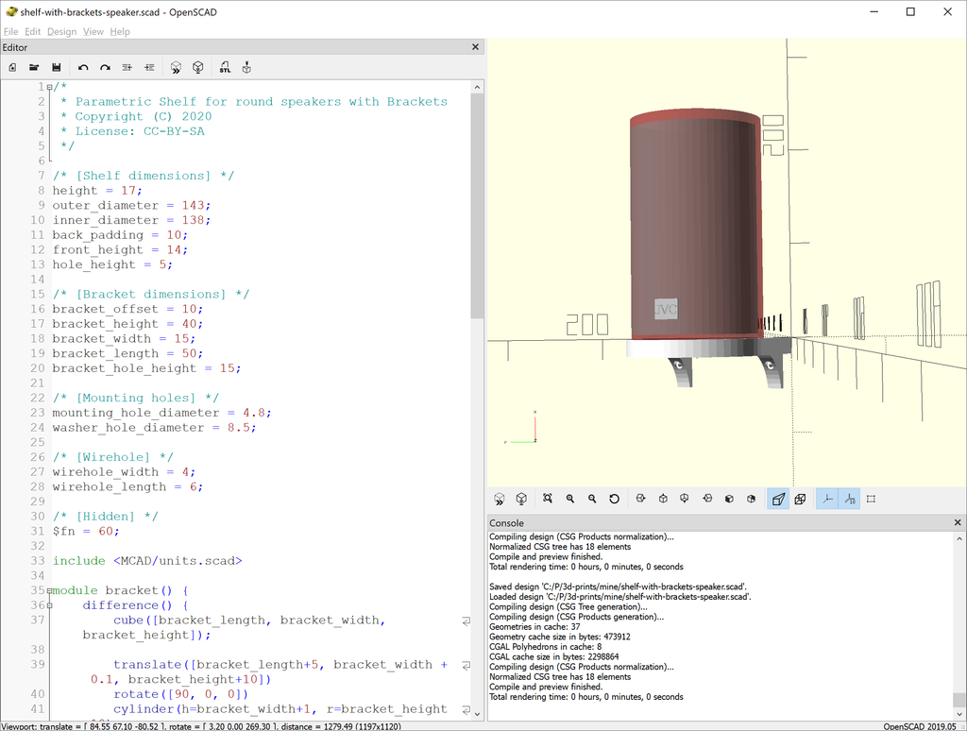The height and width of the screenshot is (731, 967).
Task: Reset the 3D view with the circular arrow icon
Action: pyautogui.click(x=614, y=499)
